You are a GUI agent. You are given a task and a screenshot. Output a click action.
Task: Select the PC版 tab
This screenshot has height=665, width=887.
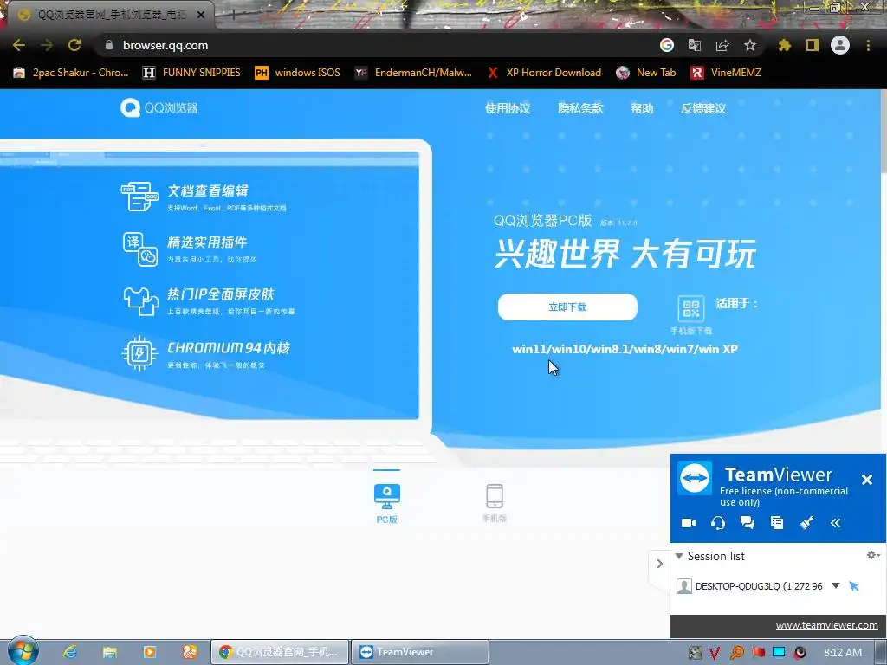pyautogui.click(x=387, y=503)
